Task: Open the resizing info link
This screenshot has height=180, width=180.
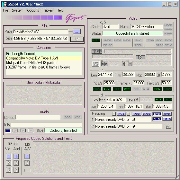Action: click(168, 127)
